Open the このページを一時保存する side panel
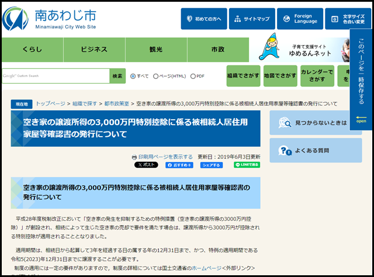This screenshot has height=277, width=374. (x=361, y=79)
